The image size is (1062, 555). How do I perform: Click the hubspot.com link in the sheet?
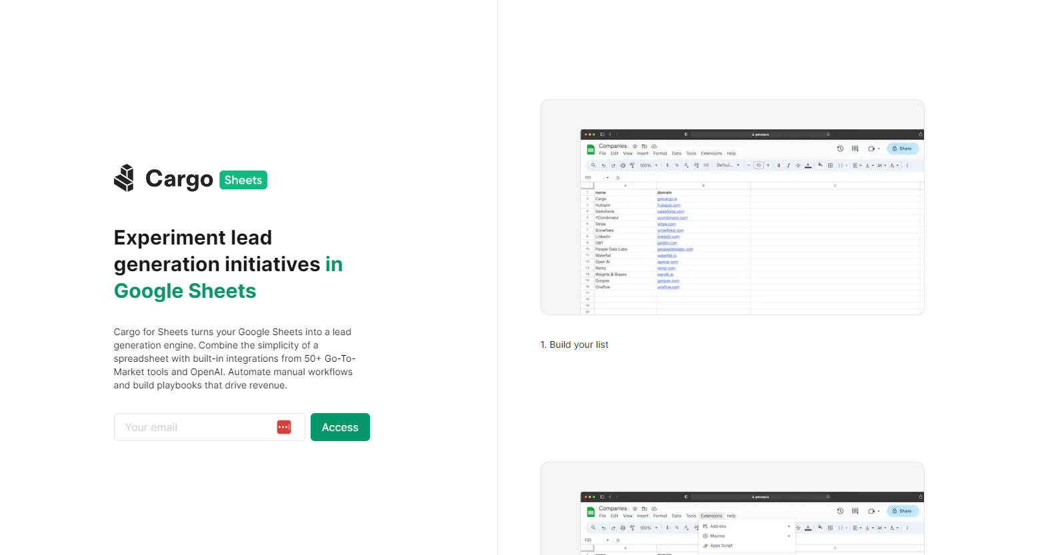[669, 205]
